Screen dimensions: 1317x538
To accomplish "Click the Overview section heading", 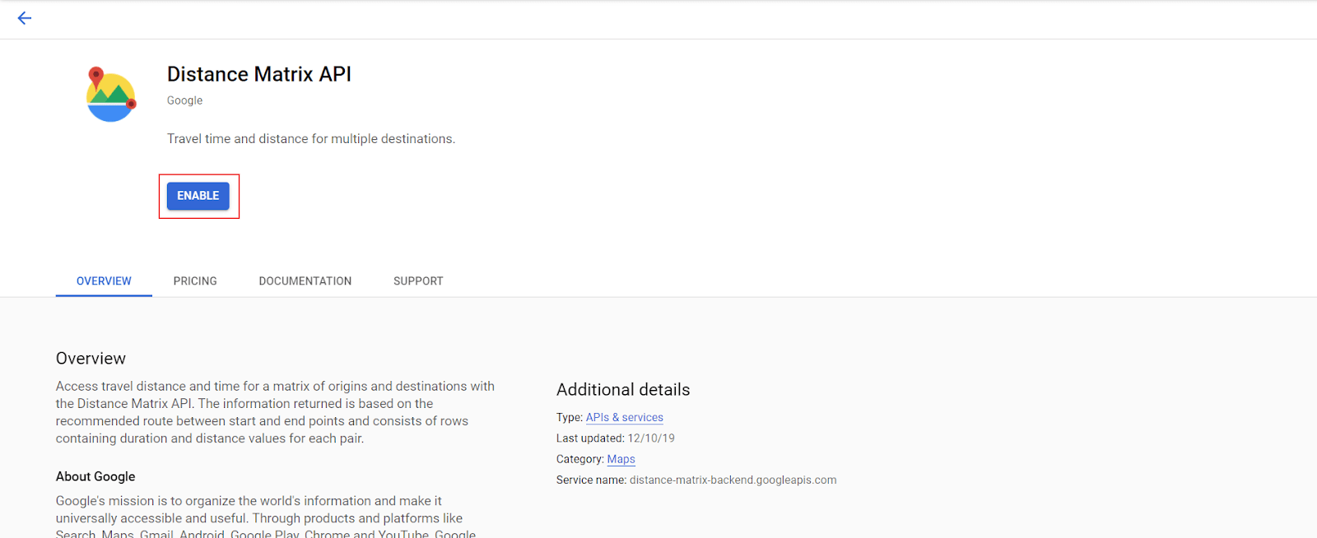I will [90, 358].
